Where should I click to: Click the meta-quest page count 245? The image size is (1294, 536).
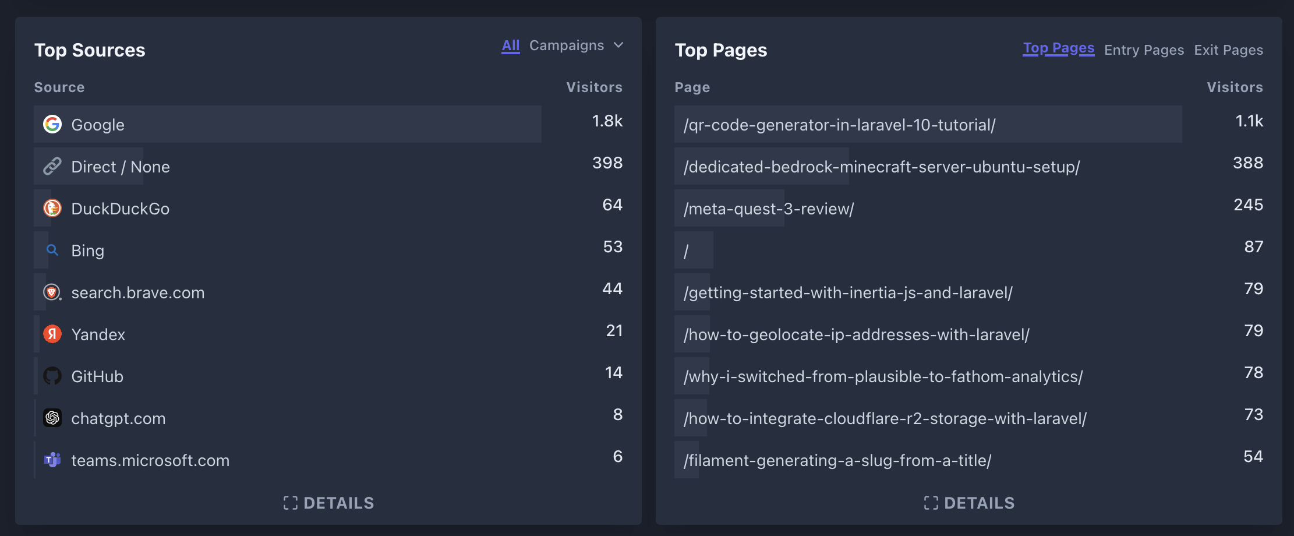pos(1249,204)
